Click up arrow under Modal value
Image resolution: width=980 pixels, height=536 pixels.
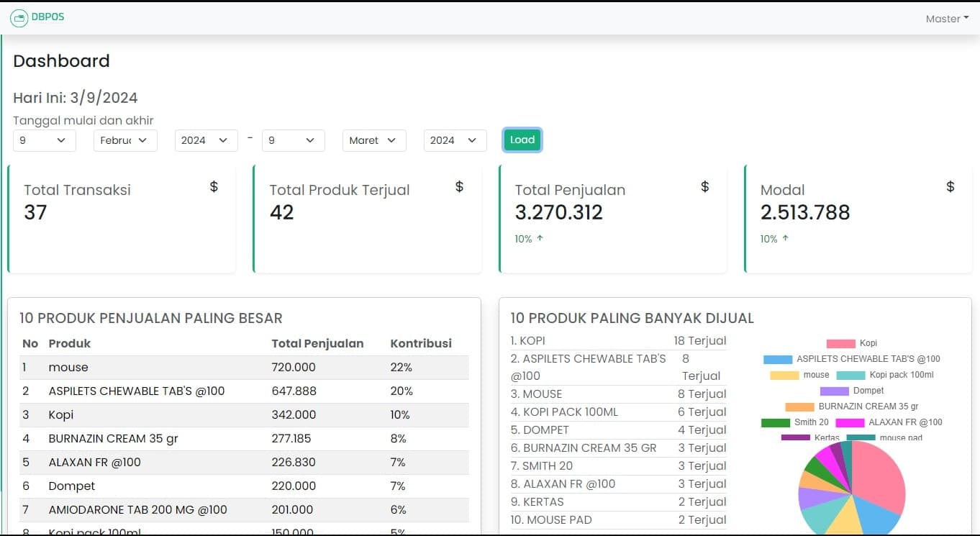click(x=786, y=238)
